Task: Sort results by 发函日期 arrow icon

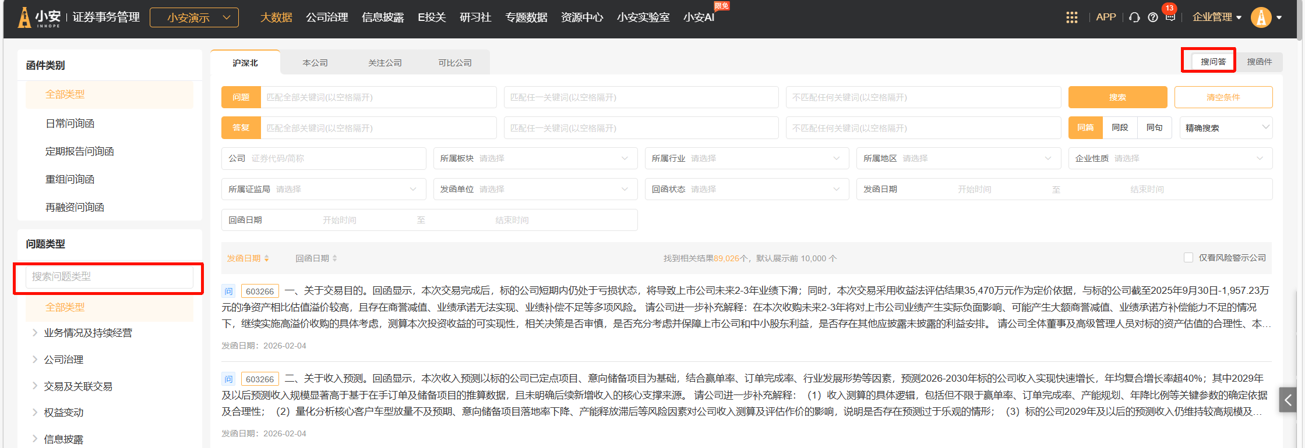Action: (266, 258)
